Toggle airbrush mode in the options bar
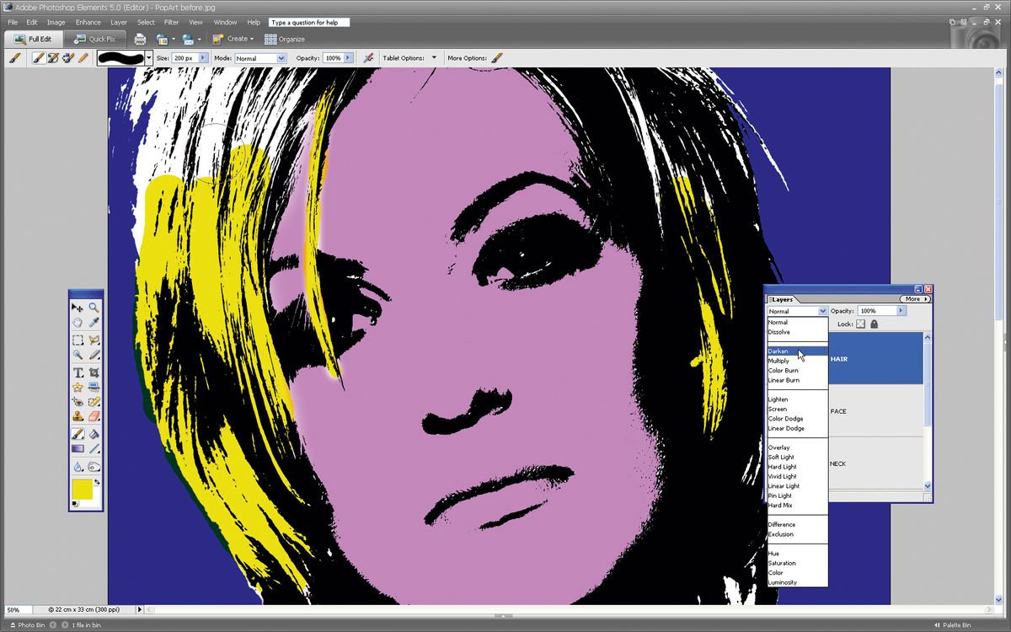Viewport: 1011px width, 632px height. point(368,57)
